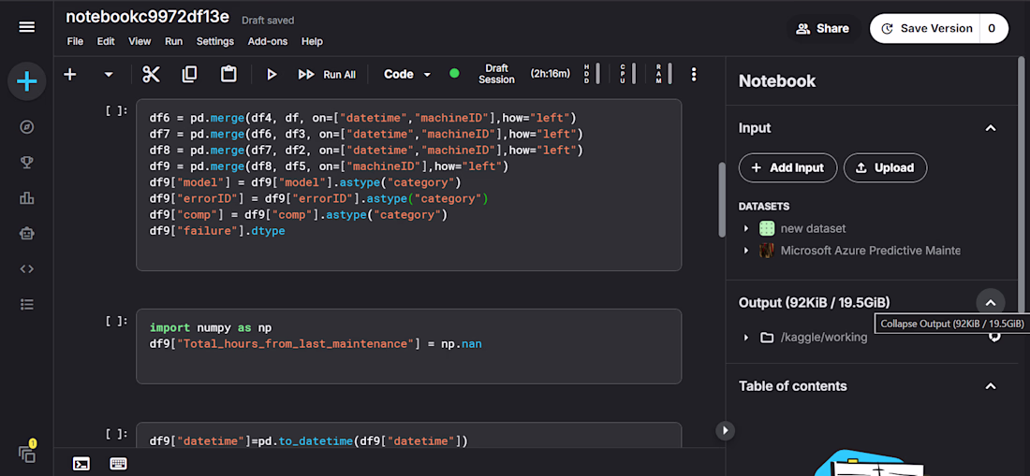Collapse the right sidebar with arrow button
1030x476 pixels.
pos(725,431)
